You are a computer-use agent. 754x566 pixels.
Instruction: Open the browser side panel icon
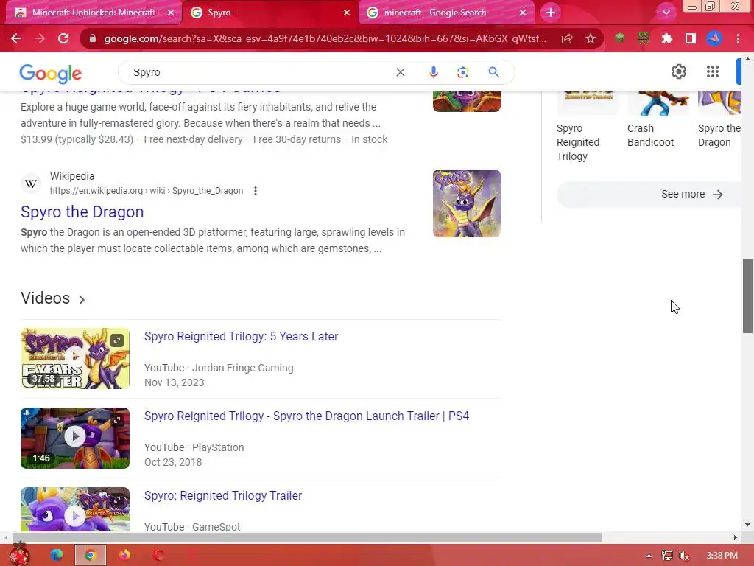coord(691,38)
